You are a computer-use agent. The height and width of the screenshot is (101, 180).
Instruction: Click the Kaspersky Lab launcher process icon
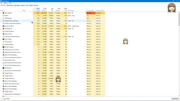3,52
